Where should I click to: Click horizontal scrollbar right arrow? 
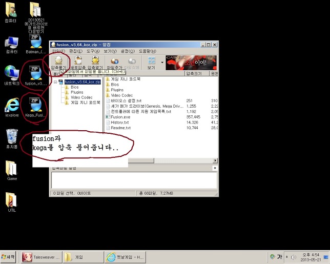click(215, 160)
